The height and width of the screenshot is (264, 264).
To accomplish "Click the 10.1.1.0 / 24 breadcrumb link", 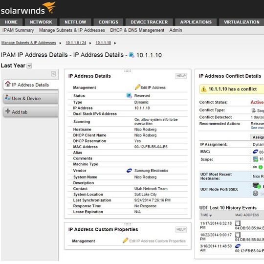I will pyautogui.click(x=76, y=43).
